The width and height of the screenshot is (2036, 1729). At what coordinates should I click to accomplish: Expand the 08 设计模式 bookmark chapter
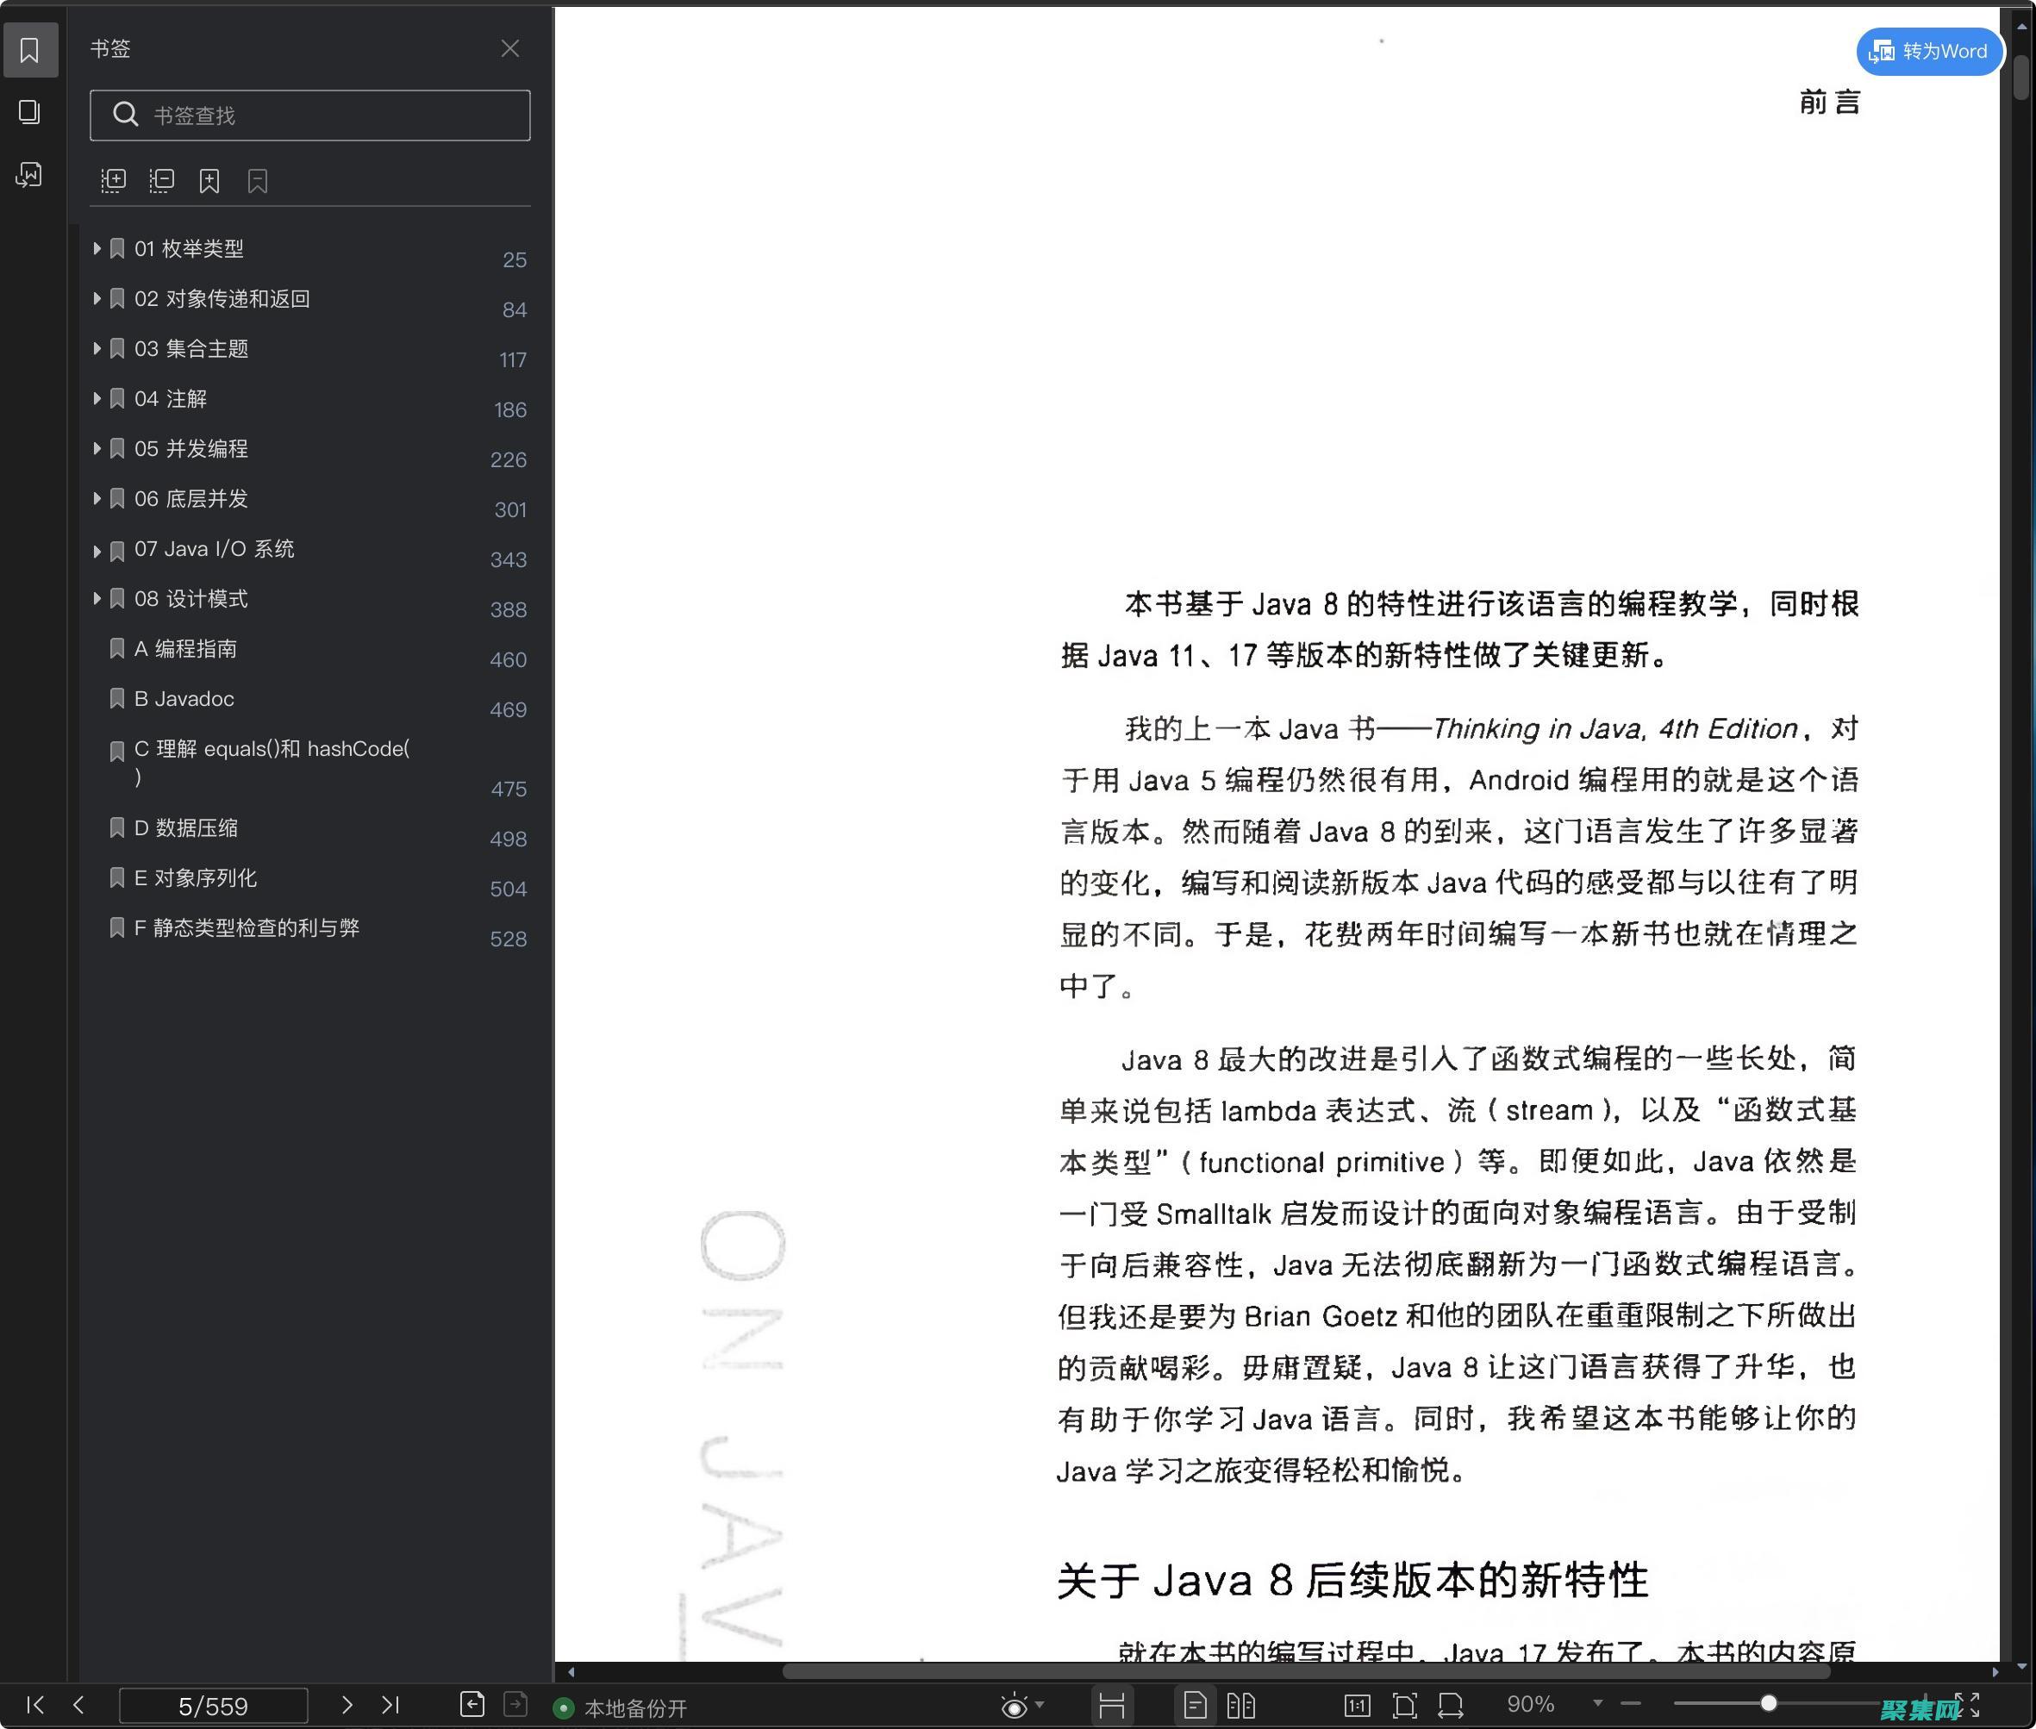(x=97, y=599)
